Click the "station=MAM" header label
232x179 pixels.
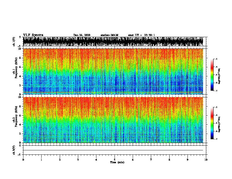[x=110, y=35]
